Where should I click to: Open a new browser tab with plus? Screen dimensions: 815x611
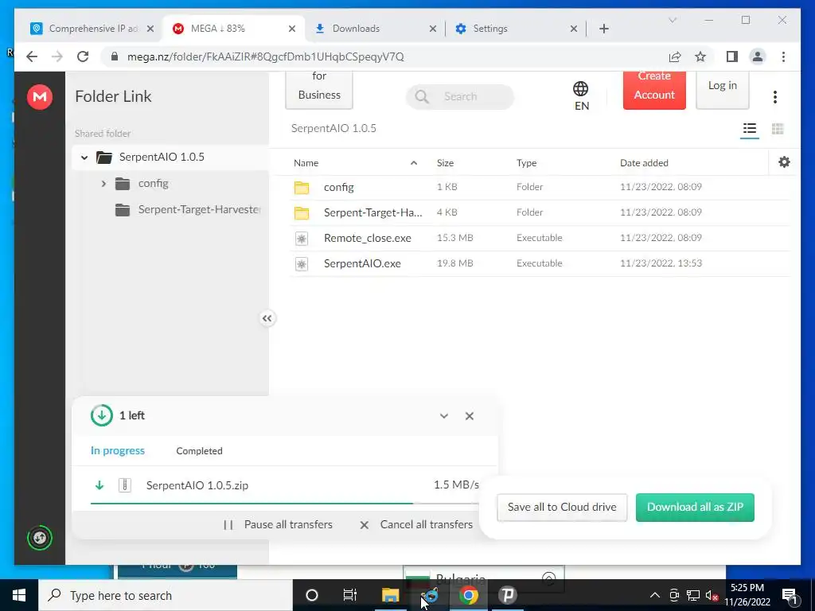[603, 29]
